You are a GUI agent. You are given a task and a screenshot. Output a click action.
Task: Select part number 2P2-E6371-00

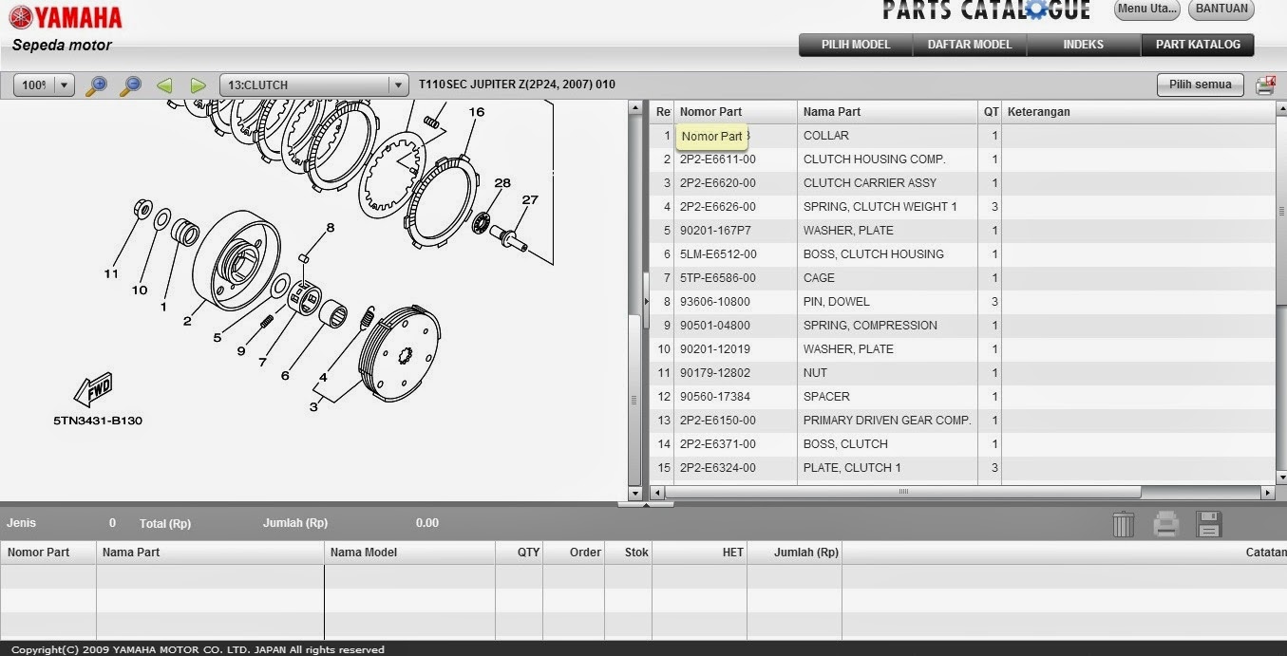718,444
